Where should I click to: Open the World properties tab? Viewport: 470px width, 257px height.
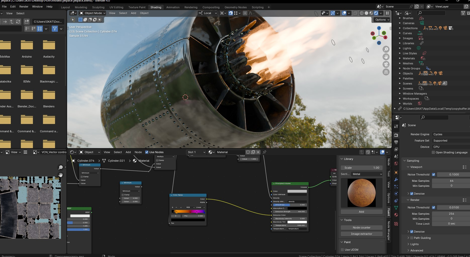pos(396,163)
